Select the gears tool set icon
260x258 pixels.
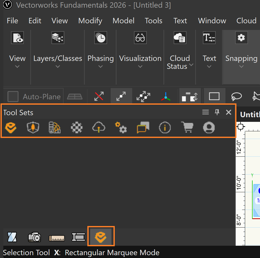pyautogui.click(x=121, y=127)
